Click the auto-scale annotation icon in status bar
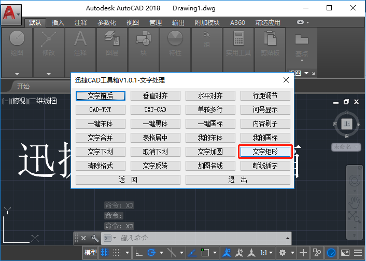366x261 pixels. [239, 253]
